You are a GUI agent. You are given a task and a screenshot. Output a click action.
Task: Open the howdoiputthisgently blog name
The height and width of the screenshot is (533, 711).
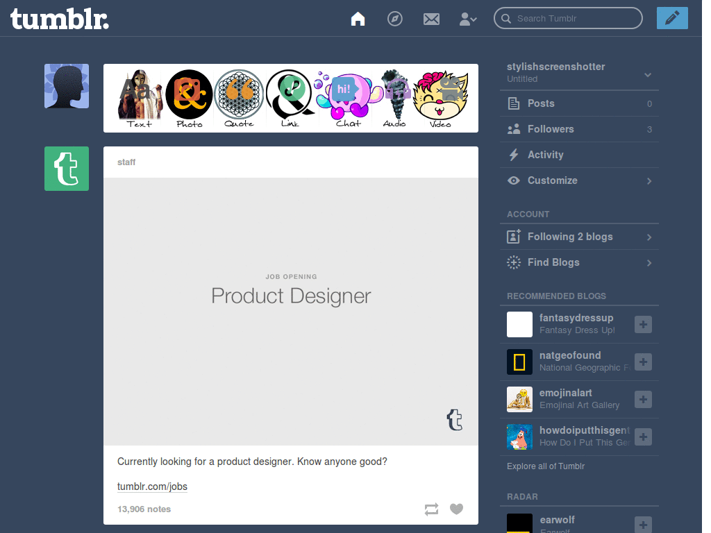point(585,430)
